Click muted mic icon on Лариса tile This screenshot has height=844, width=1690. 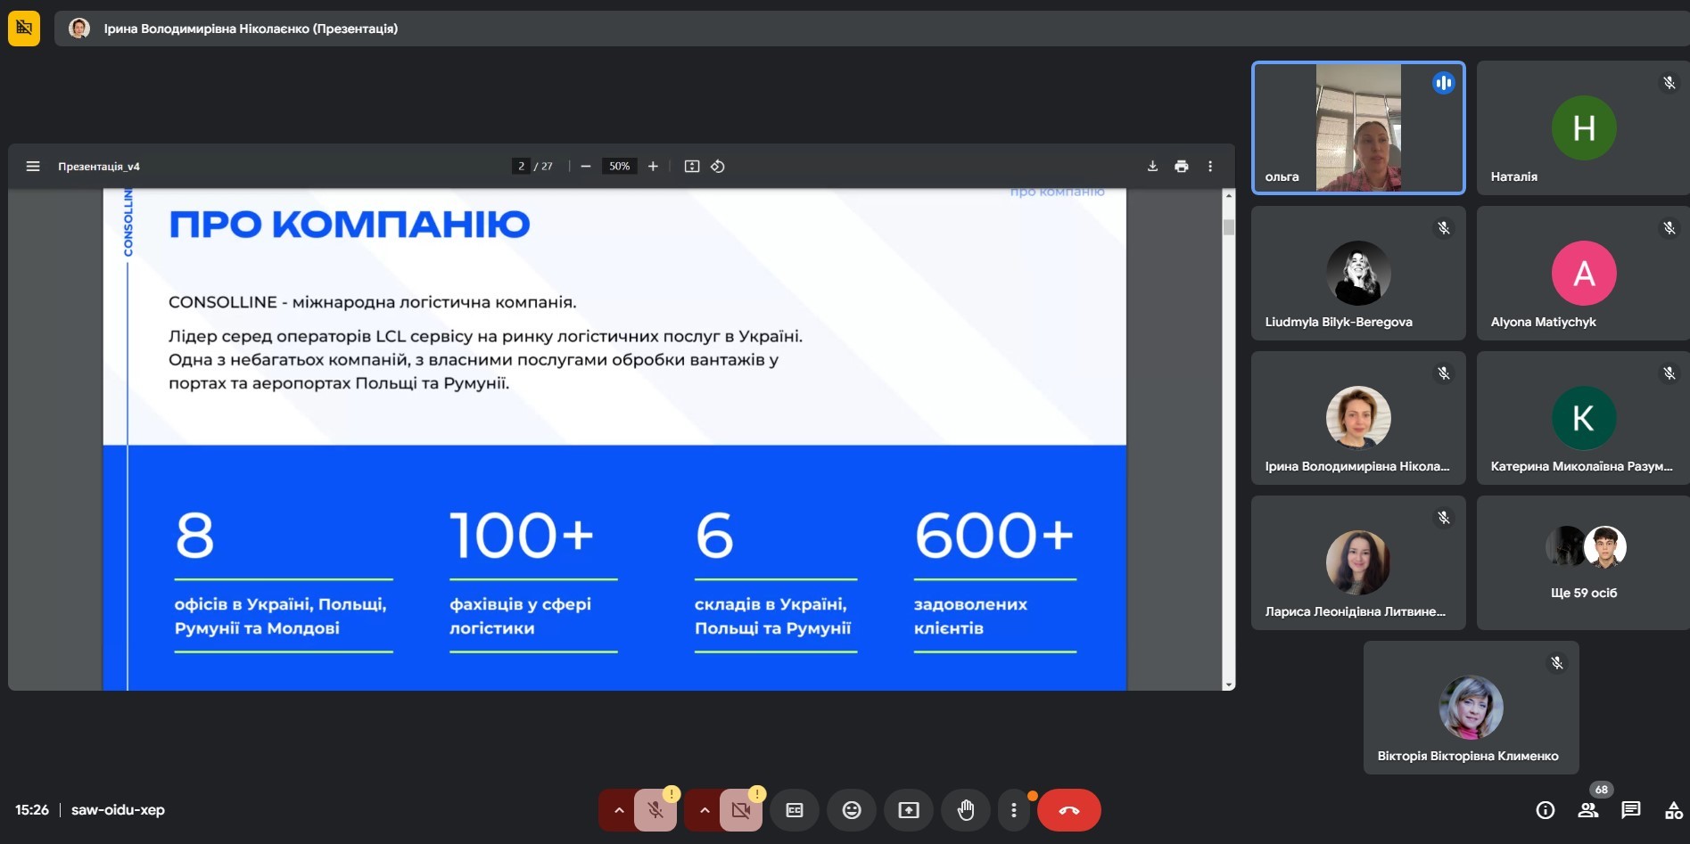(1444, 518)
